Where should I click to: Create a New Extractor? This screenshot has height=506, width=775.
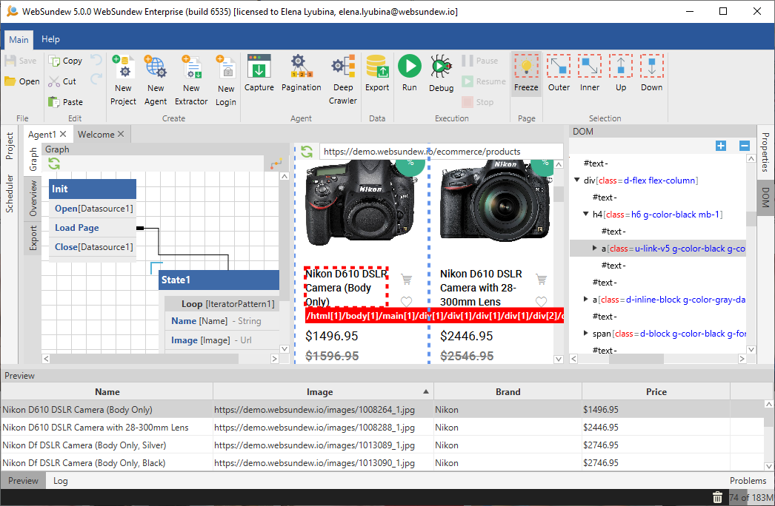coord(191,68)
